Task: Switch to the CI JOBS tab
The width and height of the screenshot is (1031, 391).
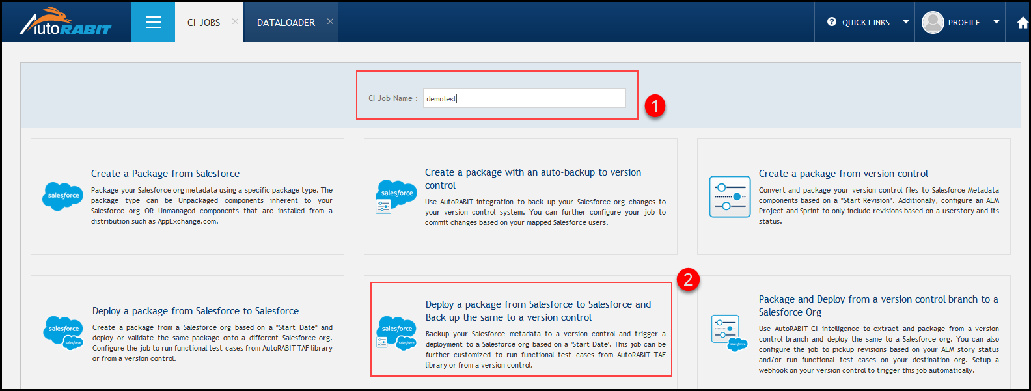Action: pos(204,22)
